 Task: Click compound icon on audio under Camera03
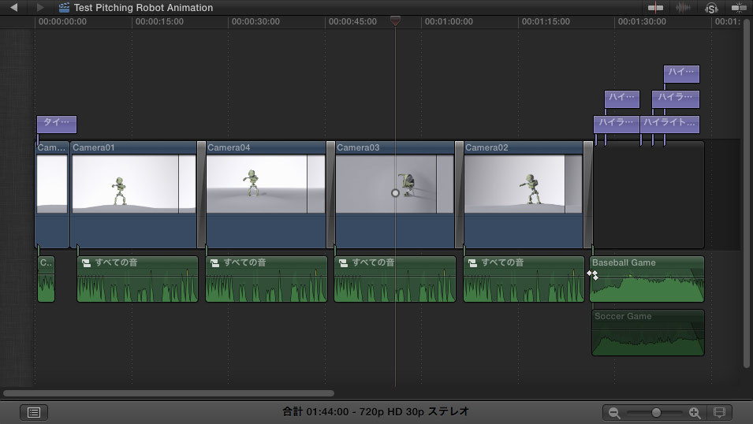[343, 262]
